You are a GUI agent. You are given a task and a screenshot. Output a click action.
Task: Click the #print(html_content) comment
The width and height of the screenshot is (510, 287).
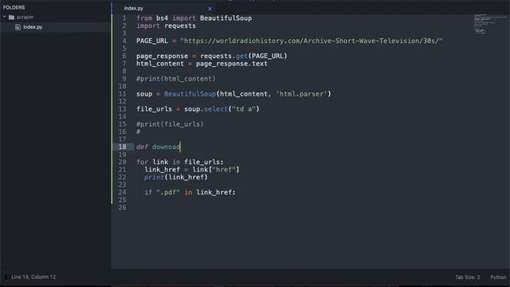[176, 79]
